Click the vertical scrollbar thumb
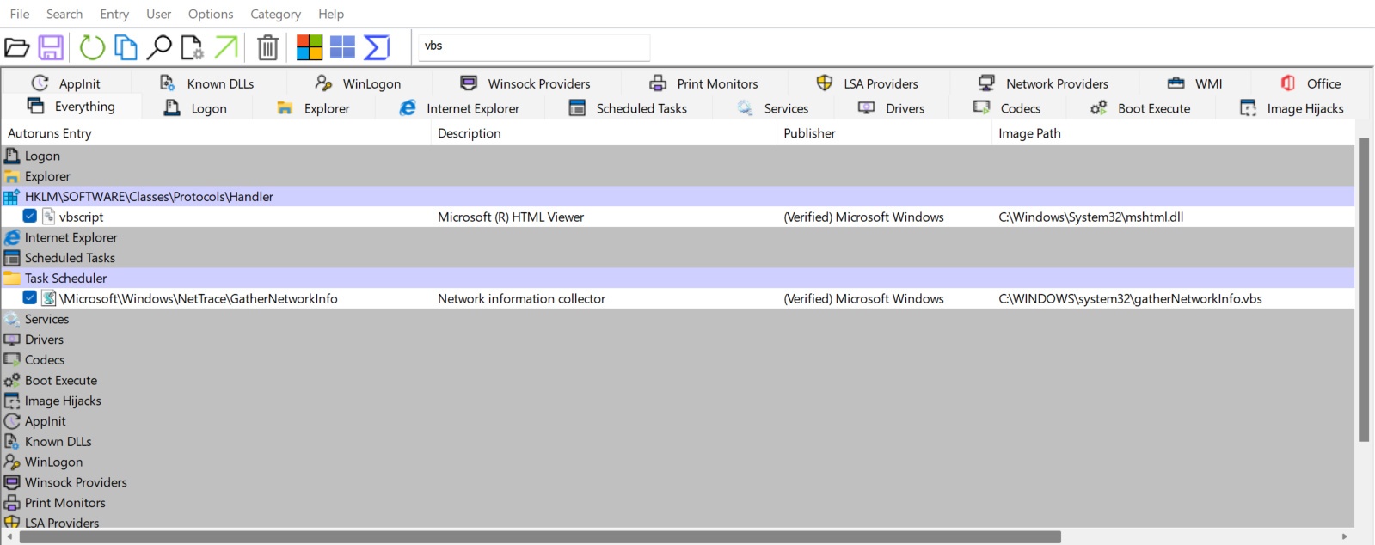 [1364, 289]
